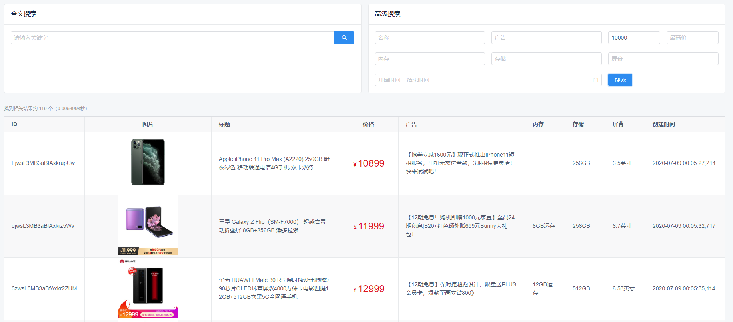Click timestamp 2020-07-09 00:05:35,114
The height and width of the screenshot is (322, 733).
[684, 288]
